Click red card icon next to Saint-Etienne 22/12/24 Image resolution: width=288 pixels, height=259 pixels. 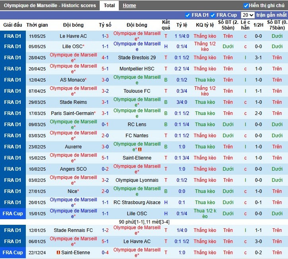coord(58,253)
